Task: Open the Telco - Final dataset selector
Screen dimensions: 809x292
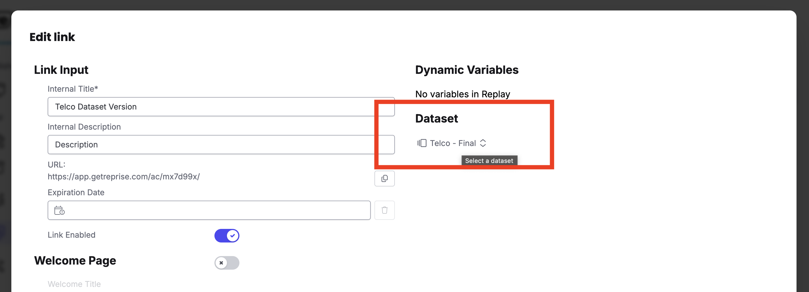Action: pyautogui.click(x=452, y=143)
